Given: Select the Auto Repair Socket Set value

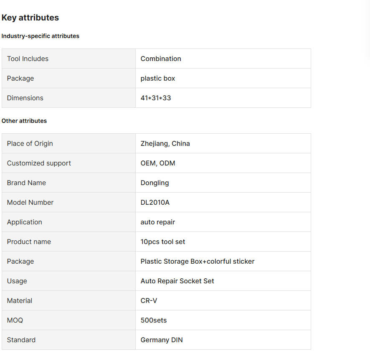Looking at the screenshot, I should (x=177, y=281).
